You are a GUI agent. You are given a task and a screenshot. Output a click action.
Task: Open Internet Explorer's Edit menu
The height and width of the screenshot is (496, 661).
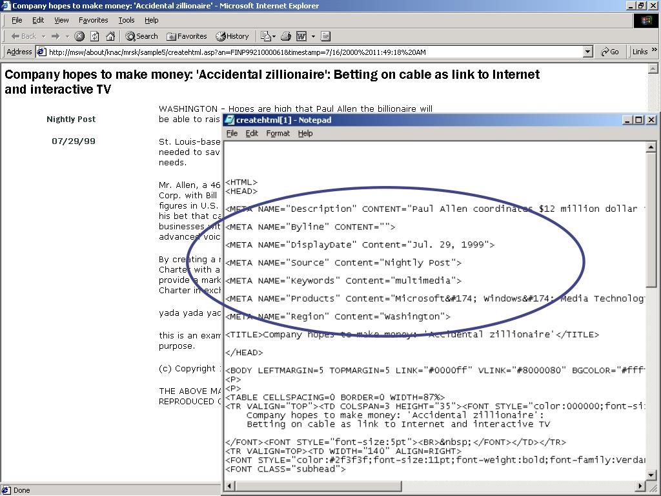pyautogui.click(x=38, y=20)
